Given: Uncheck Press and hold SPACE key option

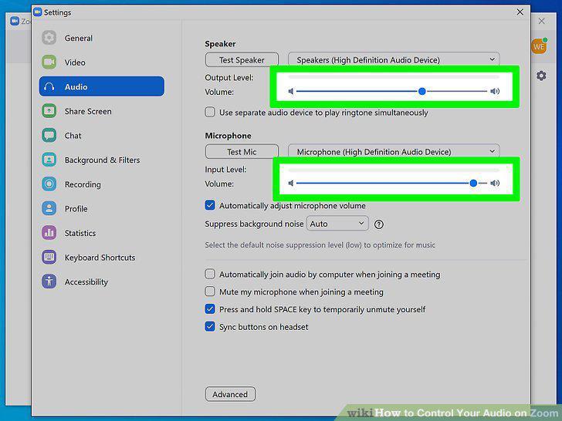Looking at the screenshot, I should pos(210,309).
